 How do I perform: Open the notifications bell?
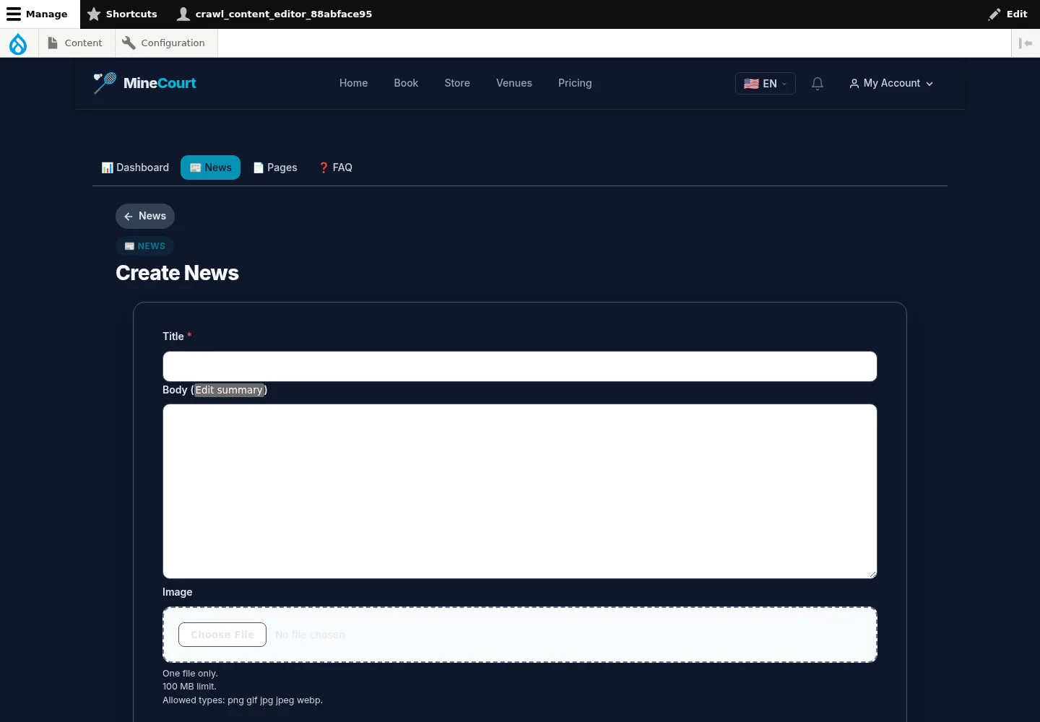tap(818, 84)
